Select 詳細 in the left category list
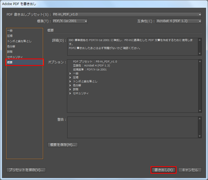This screenshot has width=208, height=180. point(10,52)
